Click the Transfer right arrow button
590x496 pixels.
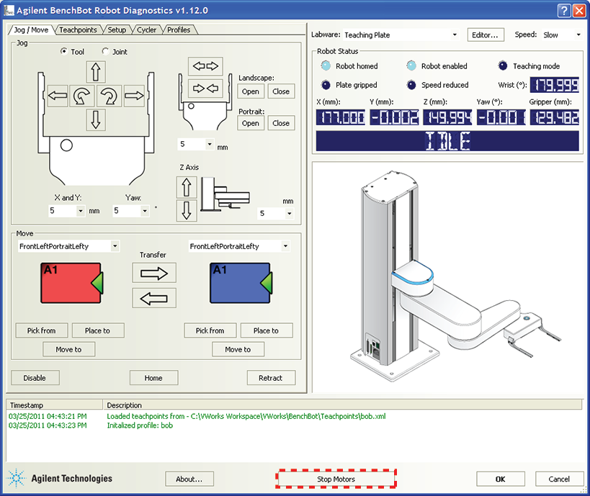[x=154, y=272]
